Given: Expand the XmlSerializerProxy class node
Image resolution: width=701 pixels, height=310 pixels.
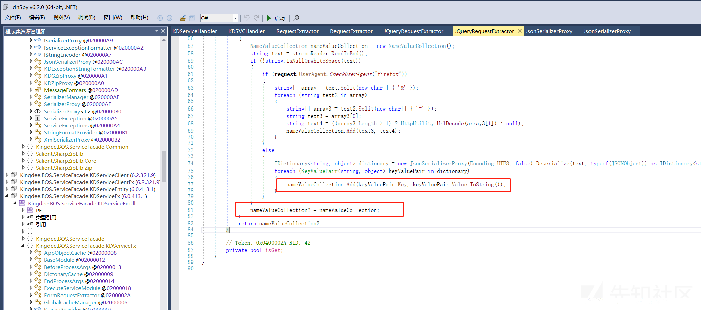Looking at the screenshot, I should [31, 139].
